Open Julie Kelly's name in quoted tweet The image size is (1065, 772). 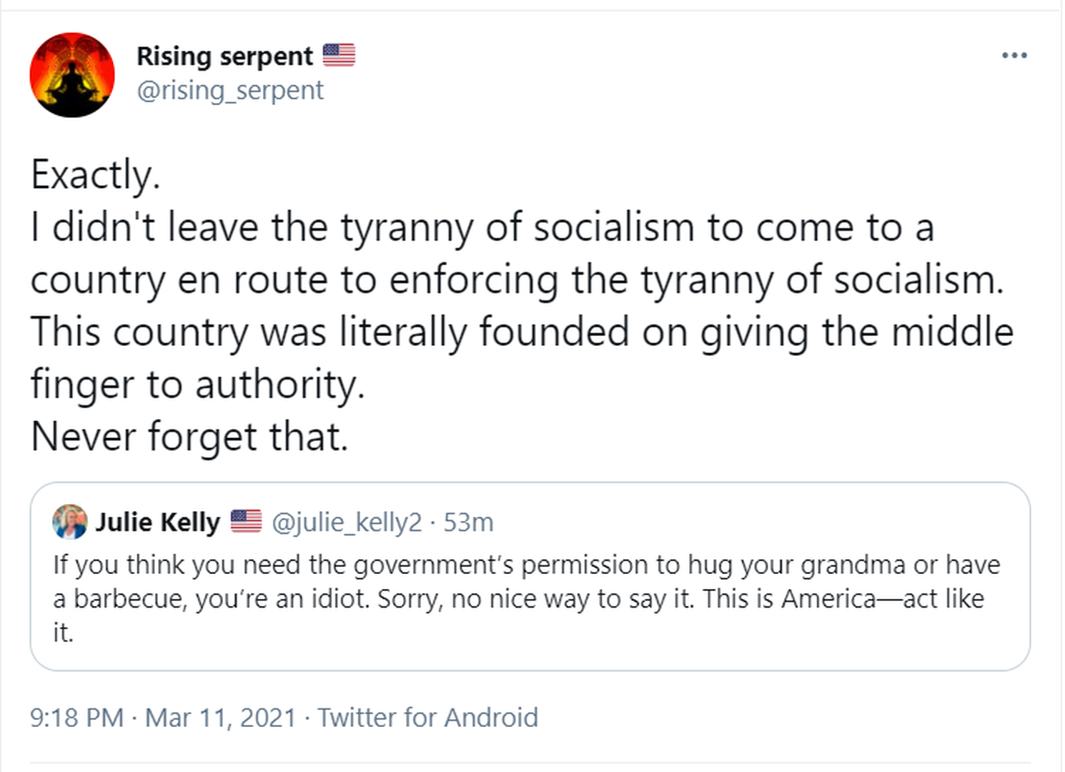point(158,522)
